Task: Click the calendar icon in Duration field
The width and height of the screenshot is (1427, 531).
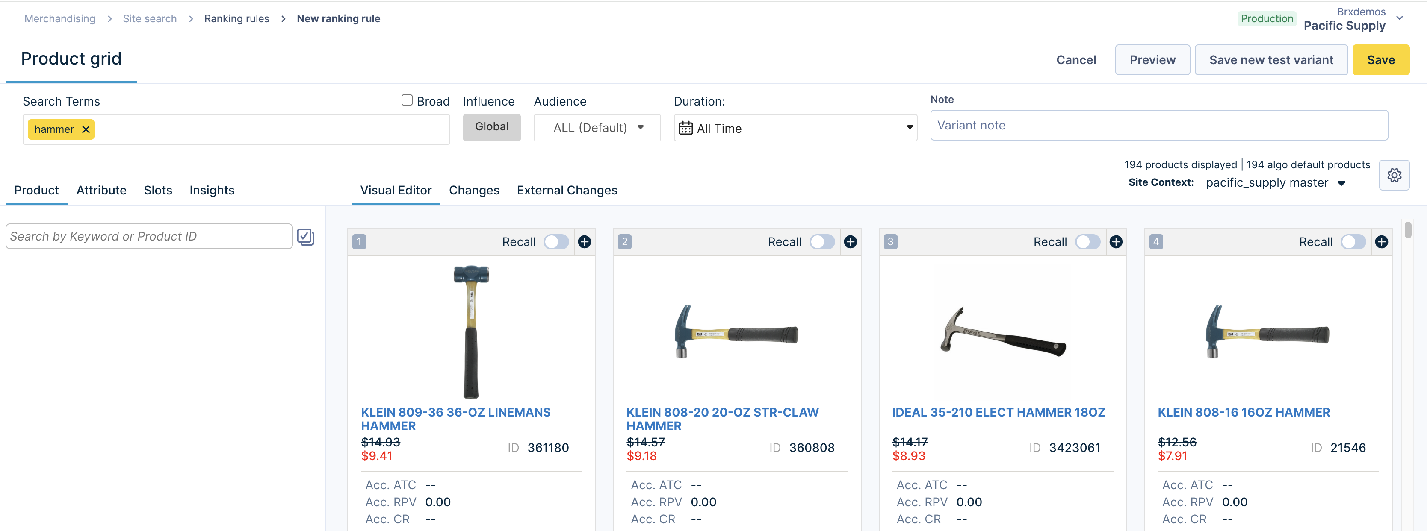Action: pos(685,128)
